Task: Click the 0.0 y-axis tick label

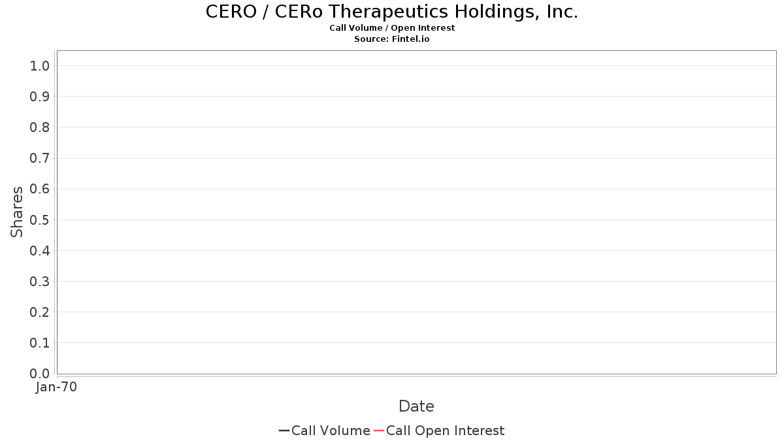Action: (x=40, y=374)
